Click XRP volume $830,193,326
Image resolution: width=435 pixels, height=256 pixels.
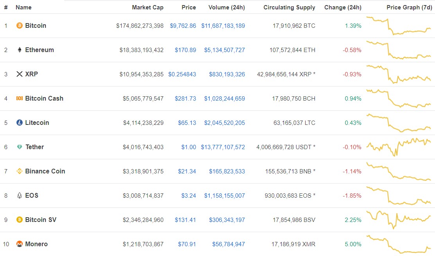click(227, 74)
